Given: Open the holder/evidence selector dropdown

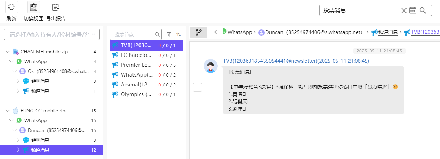Looking at the screenshot, I should click(x=52, y=34).
